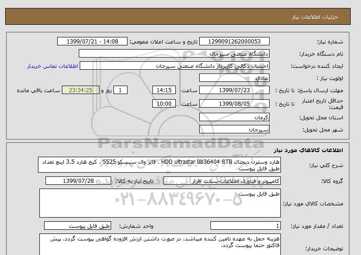
Task: Click the remaining time countdown 23:34:25
Action: (x=81, y=90)
